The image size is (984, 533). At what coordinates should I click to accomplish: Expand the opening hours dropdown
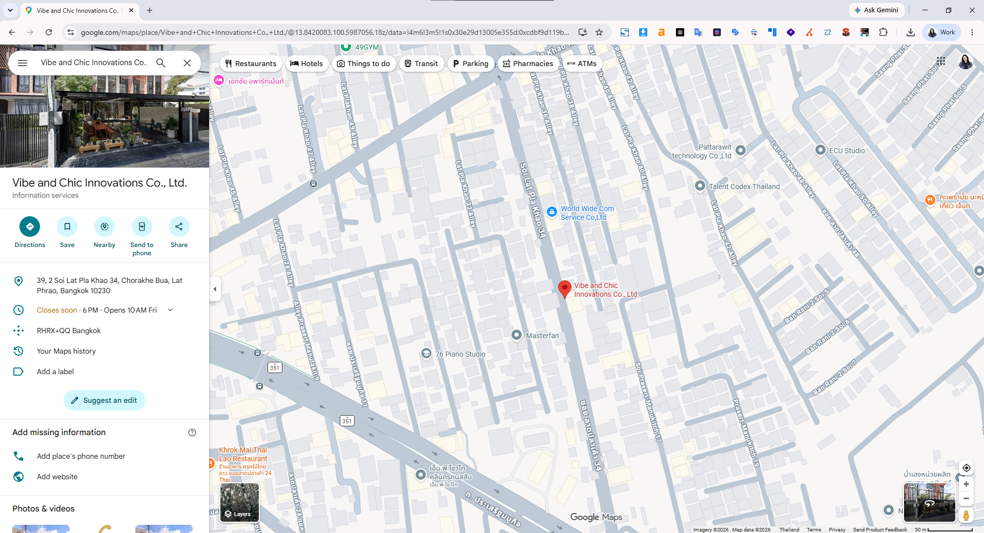[170, 310]
